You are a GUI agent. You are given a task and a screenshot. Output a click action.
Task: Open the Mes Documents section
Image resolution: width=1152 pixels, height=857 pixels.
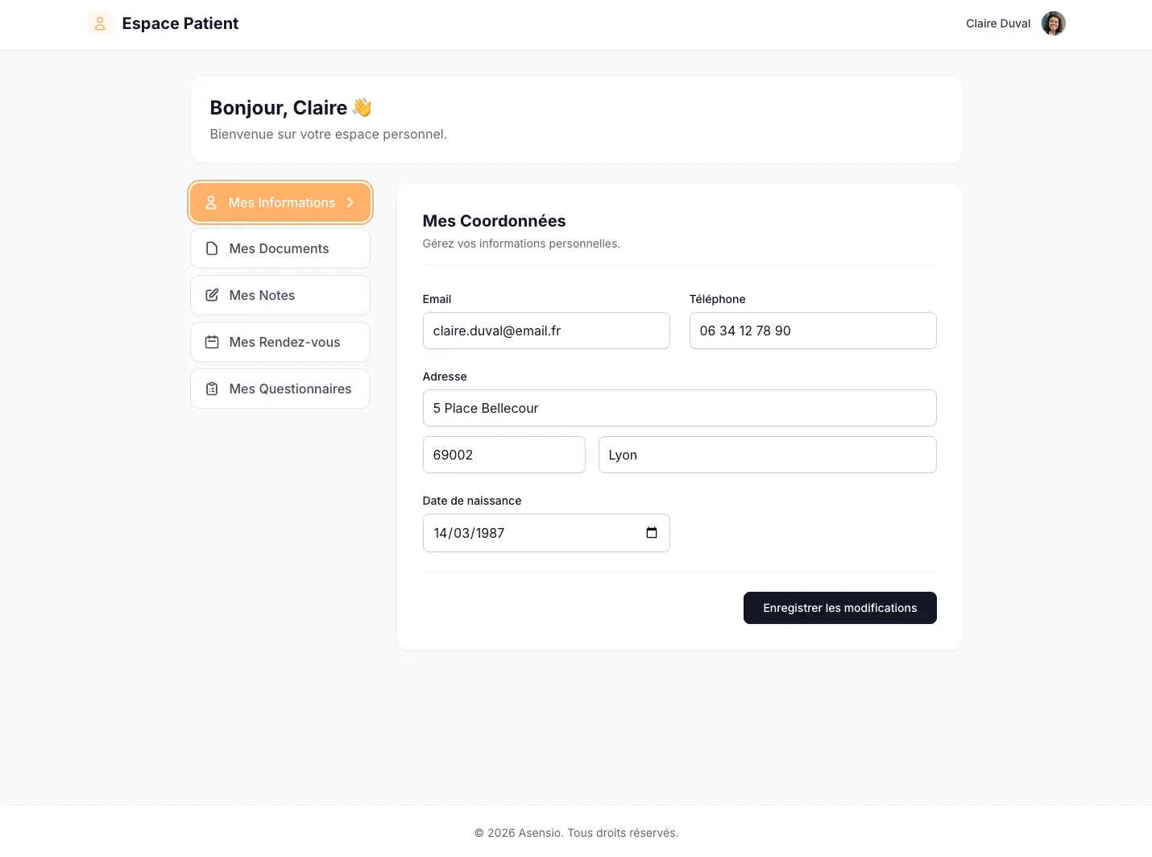point(280,248)
